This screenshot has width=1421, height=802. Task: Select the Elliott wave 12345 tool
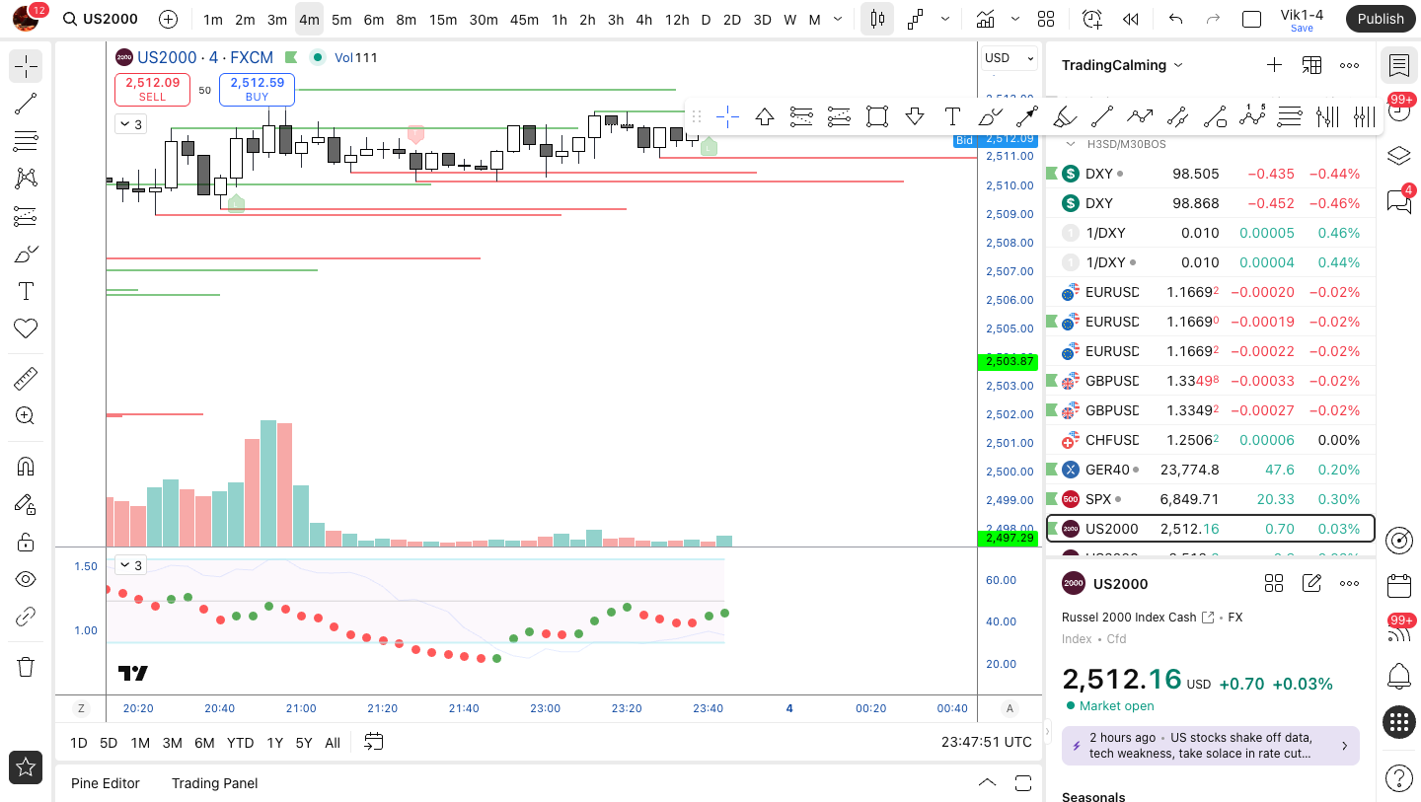(1252, 117)
